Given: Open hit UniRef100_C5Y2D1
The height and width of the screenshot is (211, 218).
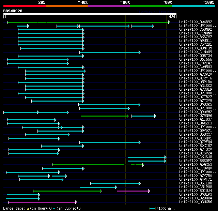Looking at the screenshot, I should (196, 44).
